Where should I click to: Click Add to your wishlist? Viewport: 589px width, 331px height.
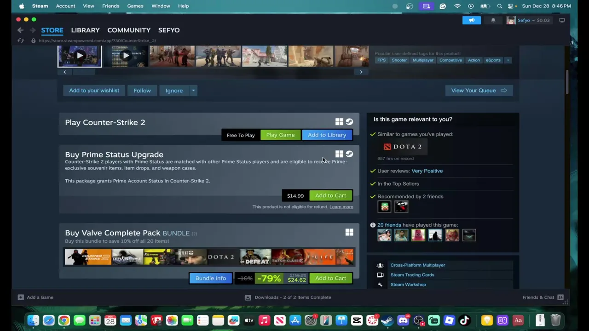point(94,91)
